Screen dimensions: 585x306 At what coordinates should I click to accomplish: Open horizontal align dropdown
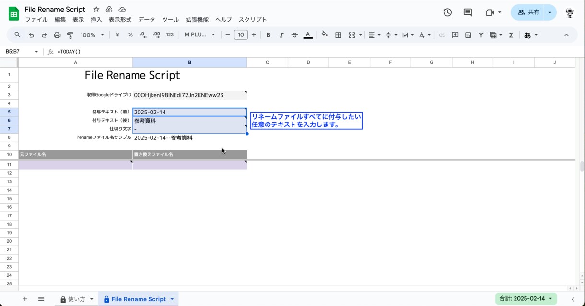374,35
